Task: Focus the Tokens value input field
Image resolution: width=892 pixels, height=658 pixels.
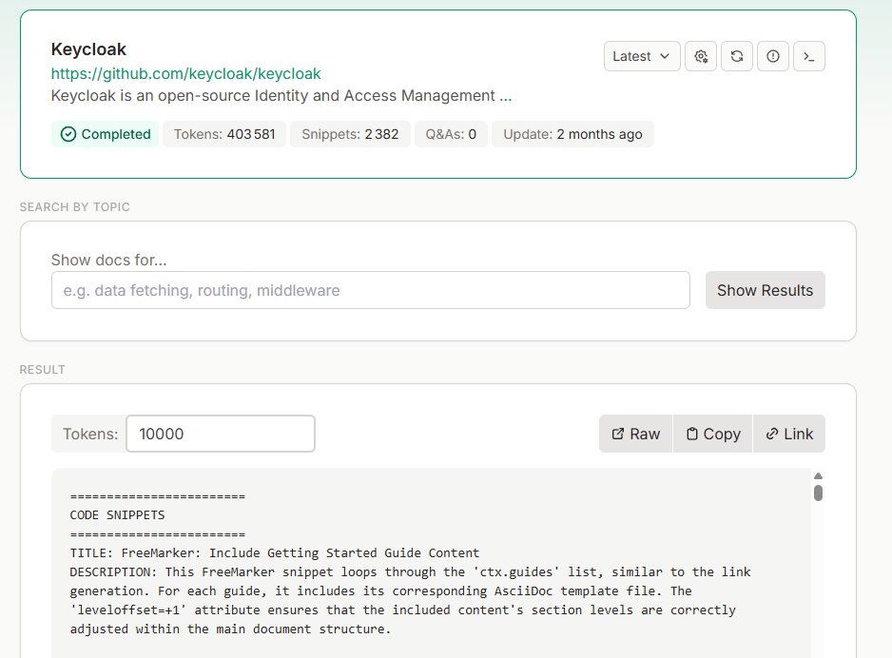Action: pyautogui.click(x=221, y=434)
